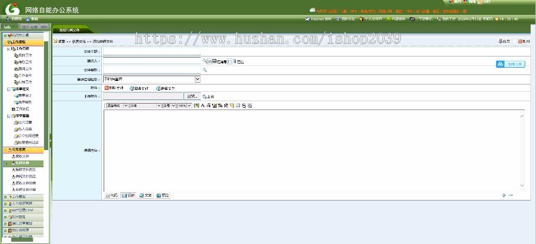Click the plus icon at the editor's bottom right
Screen dimensions: 536x244
click(503, 195)
